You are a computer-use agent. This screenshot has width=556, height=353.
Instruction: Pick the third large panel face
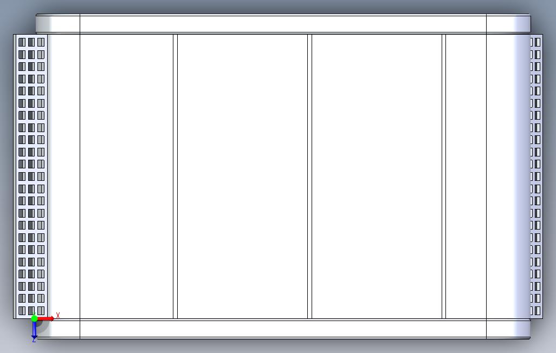377,176
